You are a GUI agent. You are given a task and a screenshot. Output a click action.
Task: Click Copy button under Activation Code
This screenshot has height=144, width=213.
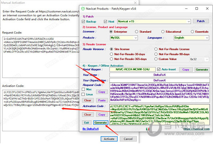[102, 114]
